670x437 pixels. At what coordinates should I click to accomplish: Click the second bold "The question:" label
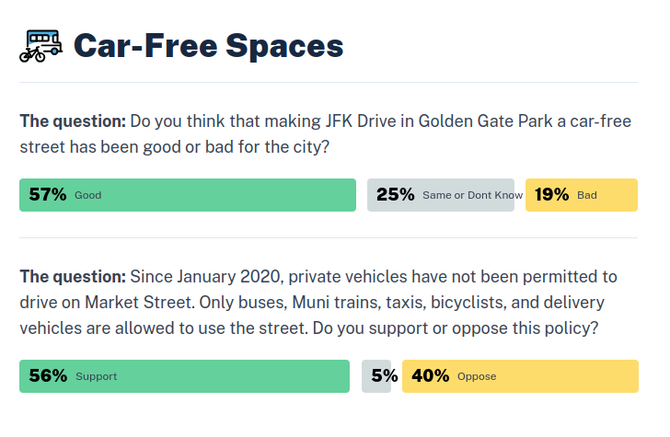pyautogui.click(x=73, y=277)
